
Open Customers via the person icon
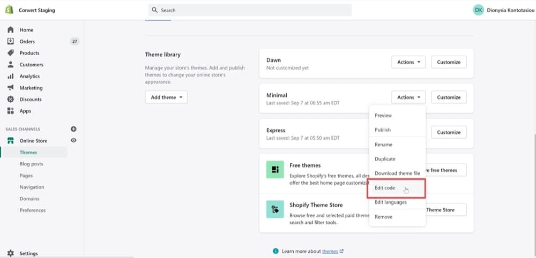click(x=10, y=65)
